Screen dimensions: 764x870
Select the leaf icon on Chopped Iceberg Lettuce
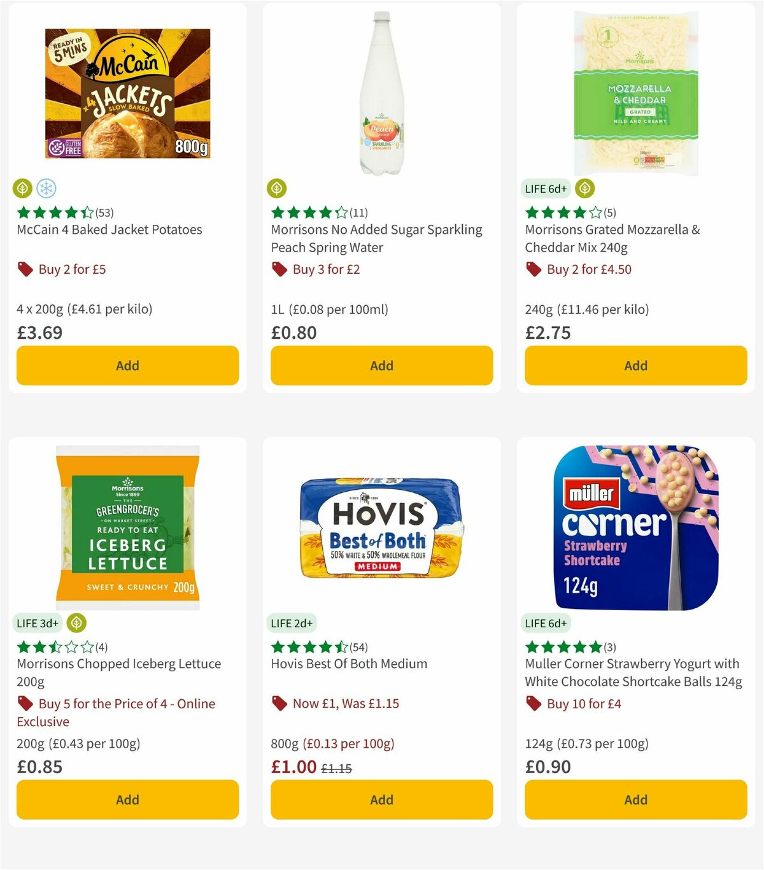click(77, 623)
